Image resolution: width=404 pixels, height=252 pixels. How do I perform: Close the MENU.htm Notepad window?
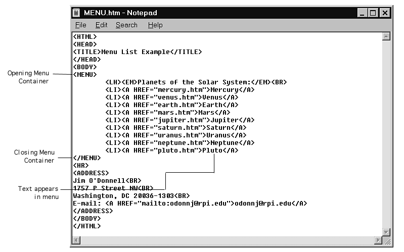385,13
